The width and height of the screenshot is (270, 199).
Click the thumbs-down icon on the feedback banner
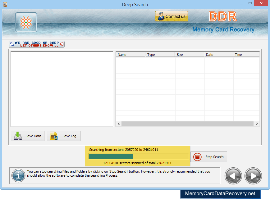tap(62, 44)
